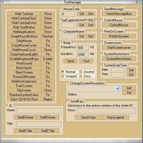Click On next to PowerOffMonitor
Viewport: 143px width, 143px height.
pyautogui.click(x=48, y=77)
